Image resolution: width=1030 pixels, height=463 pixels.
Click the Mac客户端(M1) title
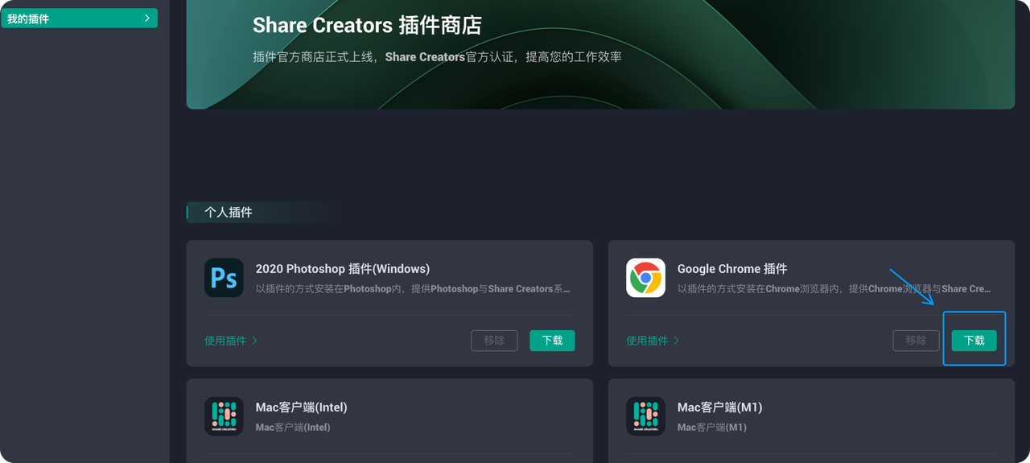[720, 407]
